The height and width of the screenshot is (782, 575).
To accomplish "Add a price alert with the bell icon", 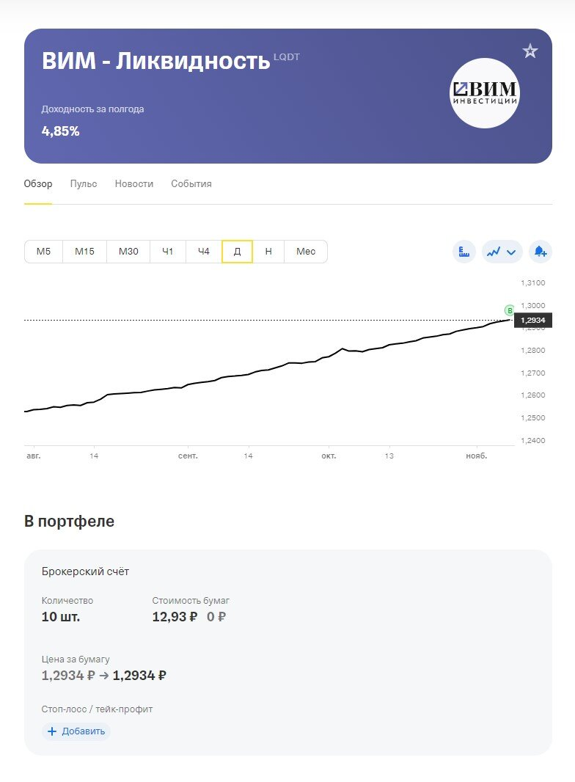I will point(540,252).
